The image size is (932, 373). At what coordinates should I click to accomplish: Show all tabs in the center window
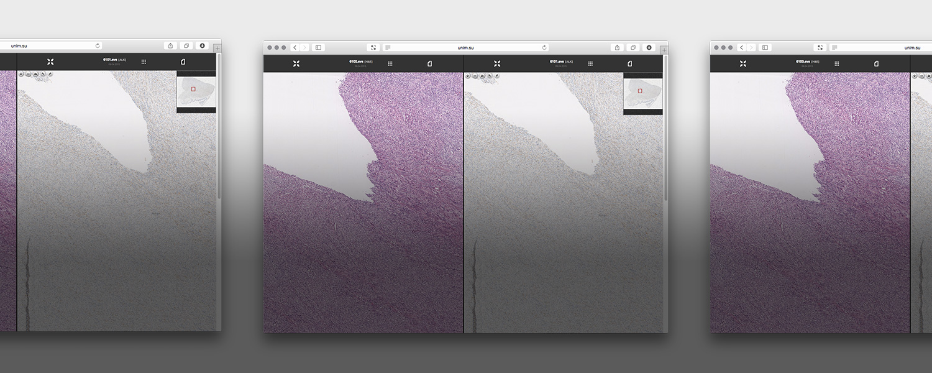(633, 47)
